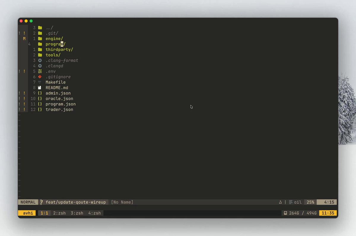
Task: Click the oil filetype label
Action: pos(298,202)
